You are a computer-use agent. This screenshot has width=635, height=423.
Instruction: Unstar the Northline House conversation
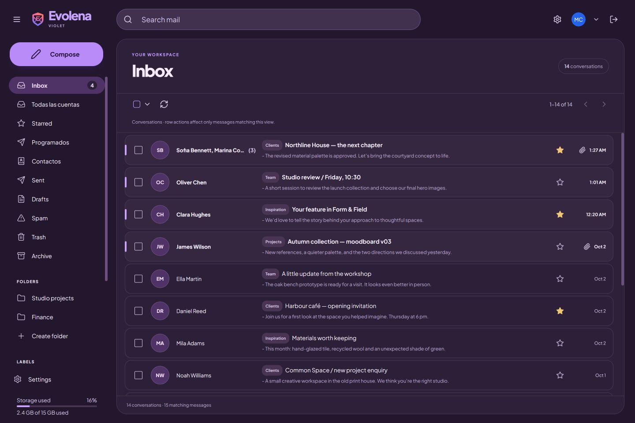pyautogui.click(x=560, y=150)
